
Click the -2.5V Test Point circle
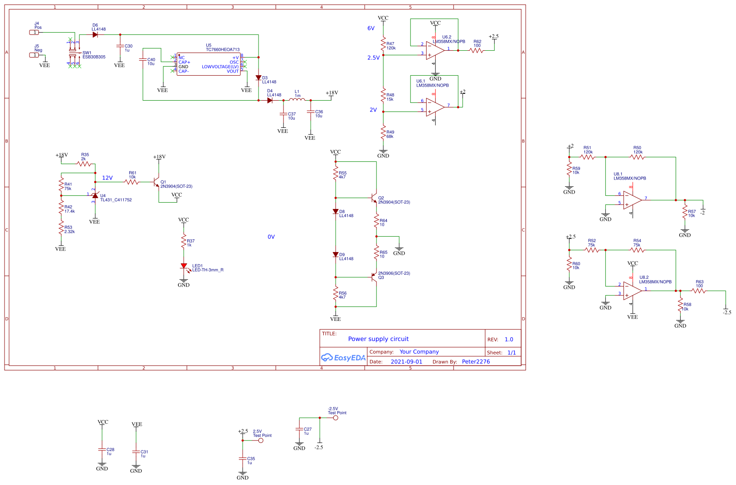(336, 417)
